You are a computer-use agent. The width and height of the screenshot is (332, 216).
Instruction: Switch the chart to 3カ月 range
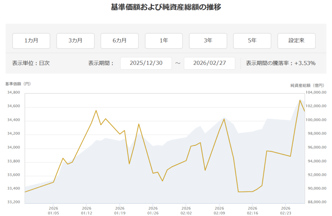click(75, 41)
